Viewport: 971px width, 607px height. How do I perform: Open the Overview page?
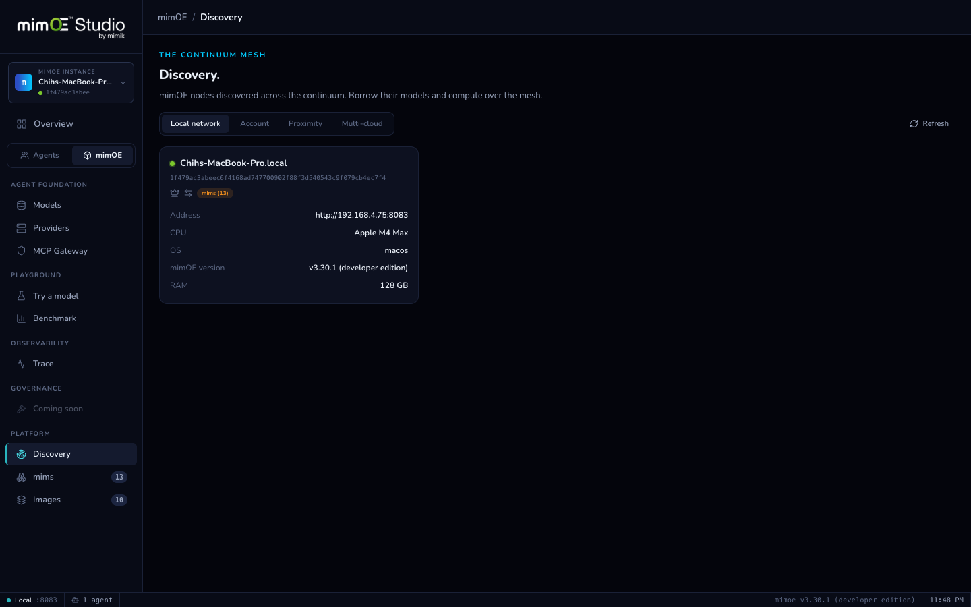click(71, 124)
